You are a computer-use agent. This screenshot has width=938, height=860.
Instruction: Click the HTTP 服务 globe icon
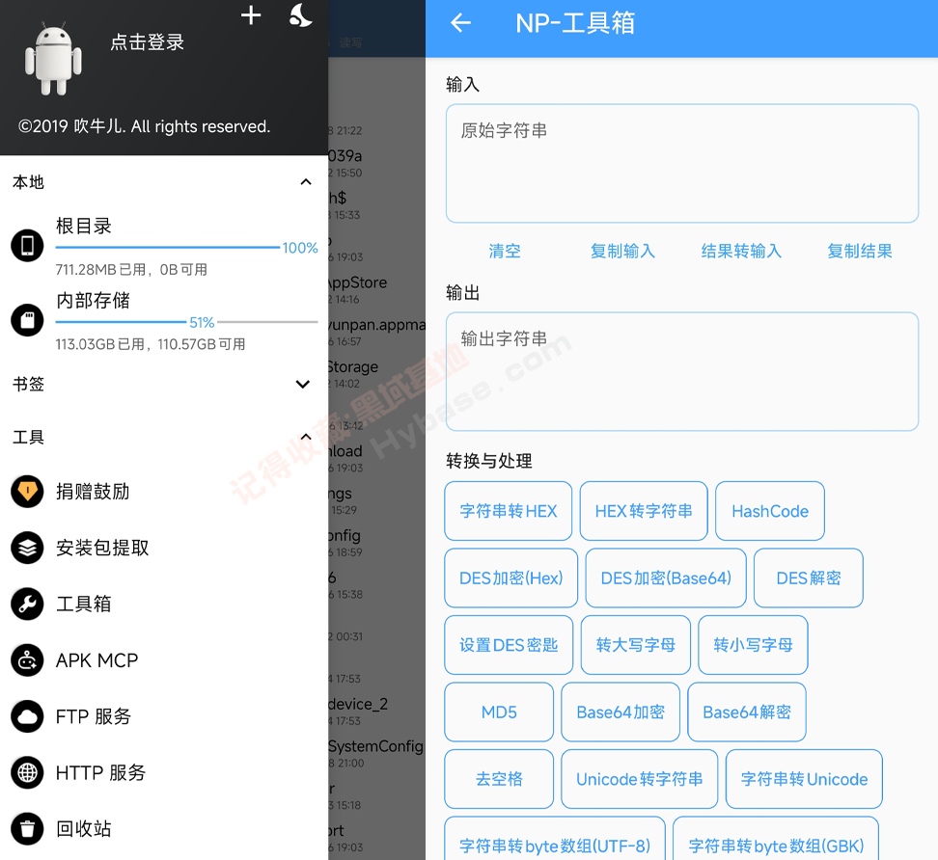(x=28, y=772)
